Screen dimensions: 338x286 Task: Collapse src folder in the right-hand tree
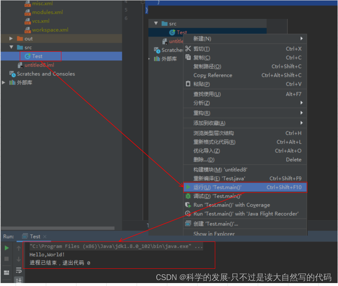(156, 23)
